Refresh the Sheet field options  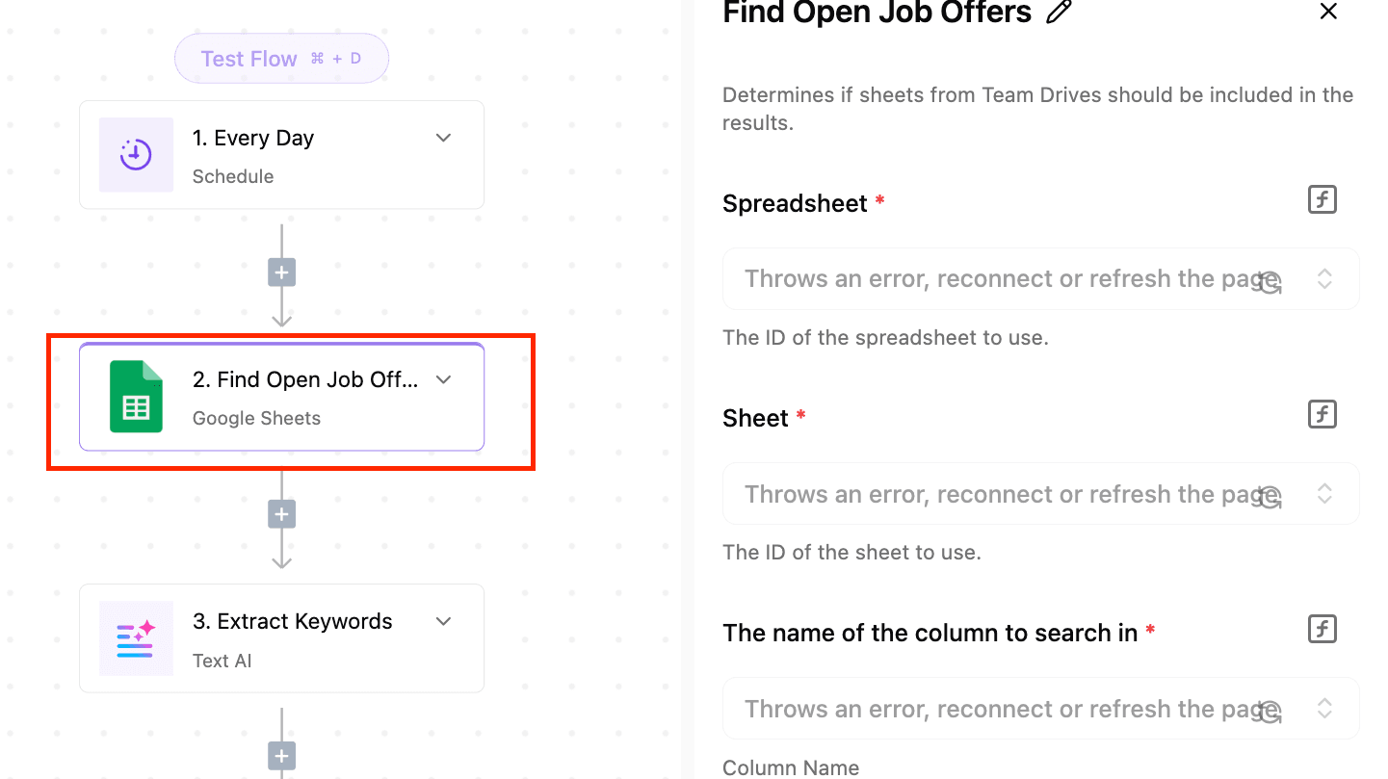(1271, 497)
